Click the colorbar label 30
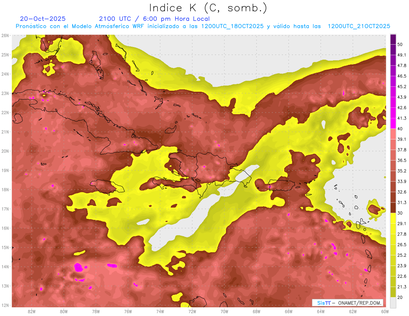Screen dimensions: 409x316 click(x=400, y=213)
